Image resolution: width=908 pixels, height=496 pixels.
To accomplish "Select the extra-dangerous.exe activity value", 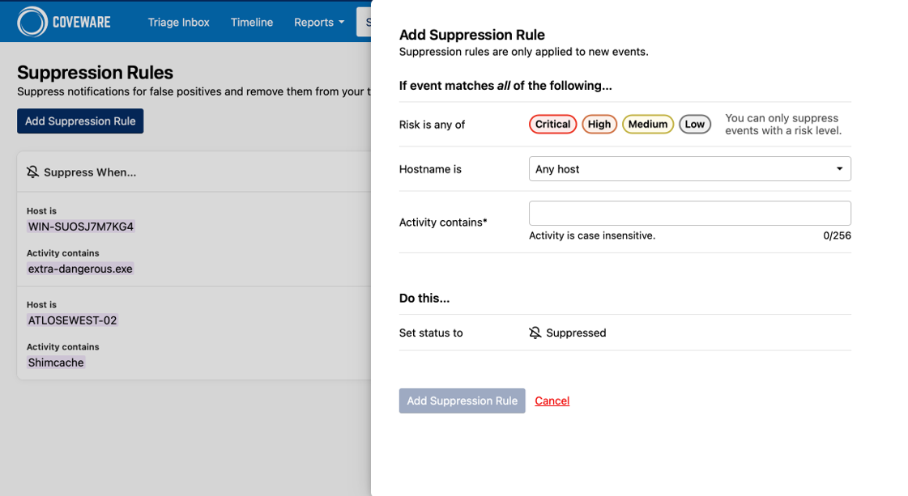I will (80, 269).
